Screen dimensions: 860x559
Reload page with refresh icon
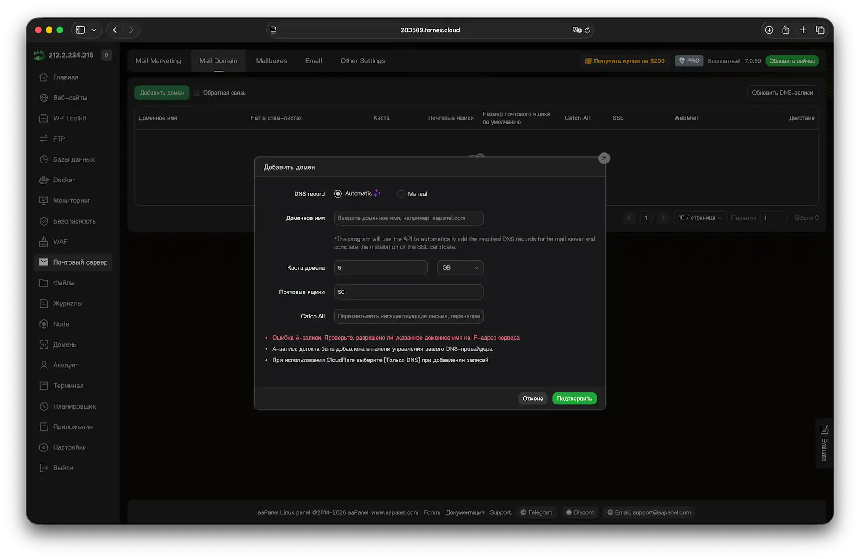(588, 30)
